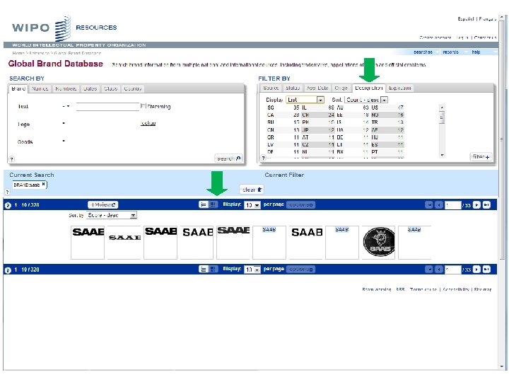Viewport: 509px width, 382px height.
Task: Go to first page in bottom pager
Action: pos(429,270)
